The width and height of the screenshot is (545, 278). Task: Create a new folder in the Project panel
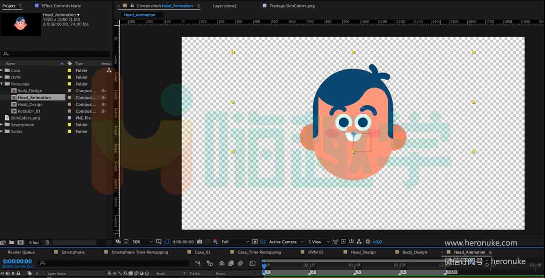[x=12, y=242]
